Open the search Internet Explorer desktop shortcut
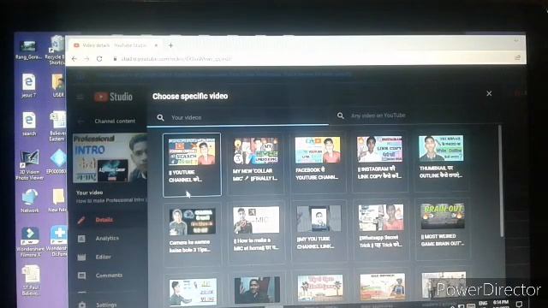 pyautogui.click(x=29, y=124)
